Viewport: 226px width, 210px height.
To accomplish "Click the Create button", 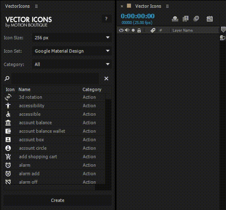I will coord(57,200).
